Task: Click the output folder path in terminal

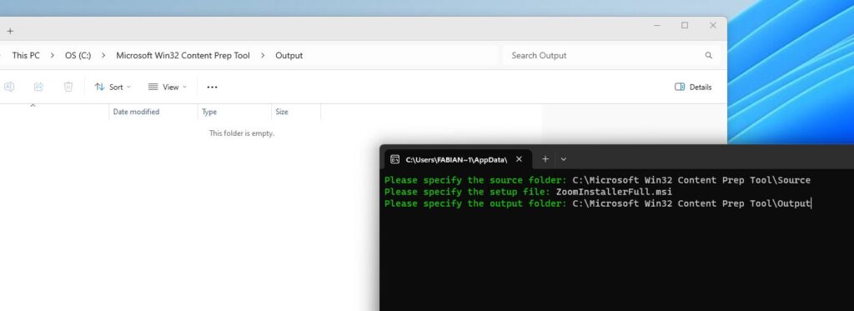Action: (x=691, y=203)
